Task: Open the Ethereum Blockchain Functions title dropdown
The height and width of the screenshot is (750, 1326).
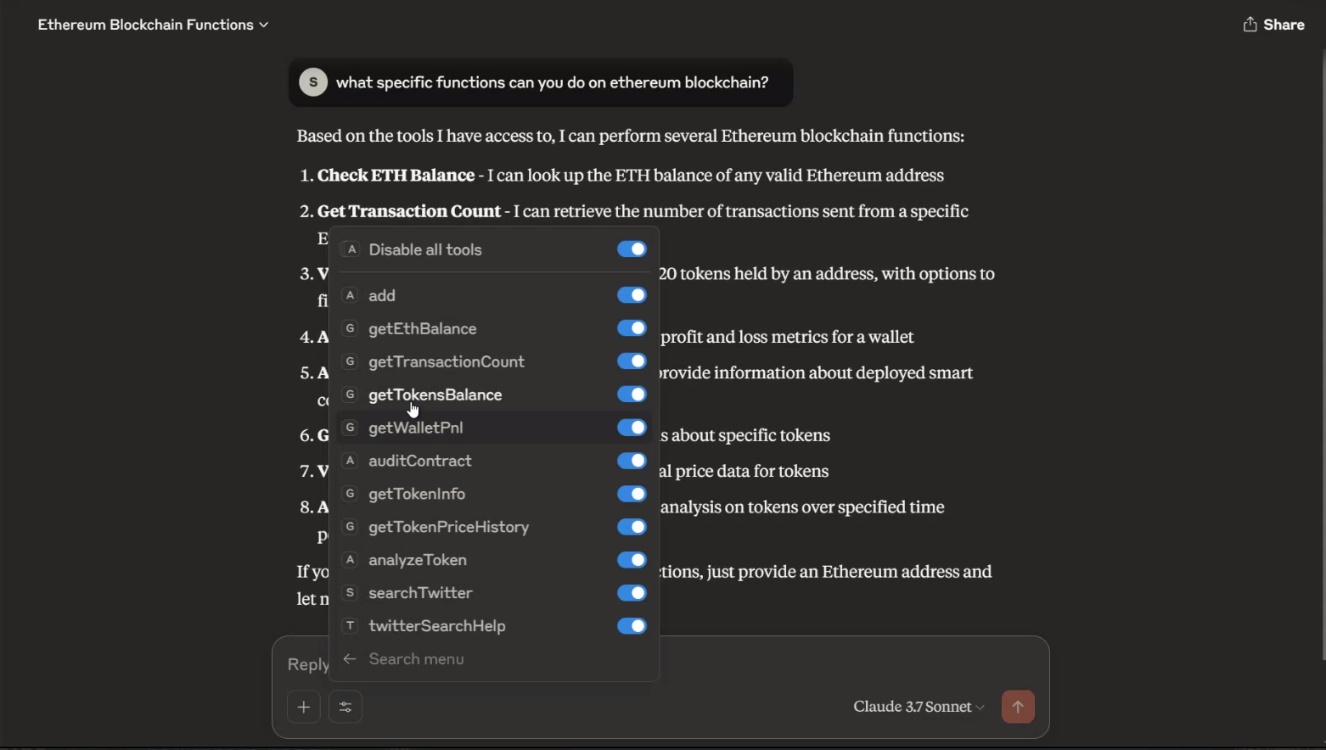Action: coord(153,25)
